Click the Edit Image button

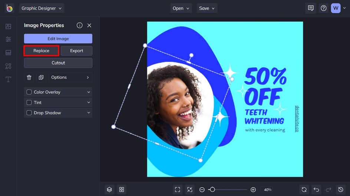click(x=58, y=38)
